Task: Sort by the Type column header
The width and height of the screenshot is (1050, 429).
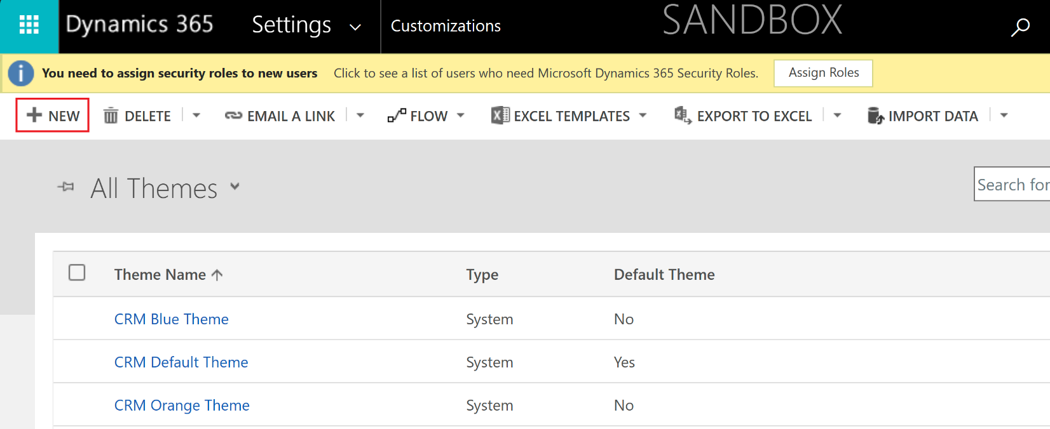Action: (482, 275)
